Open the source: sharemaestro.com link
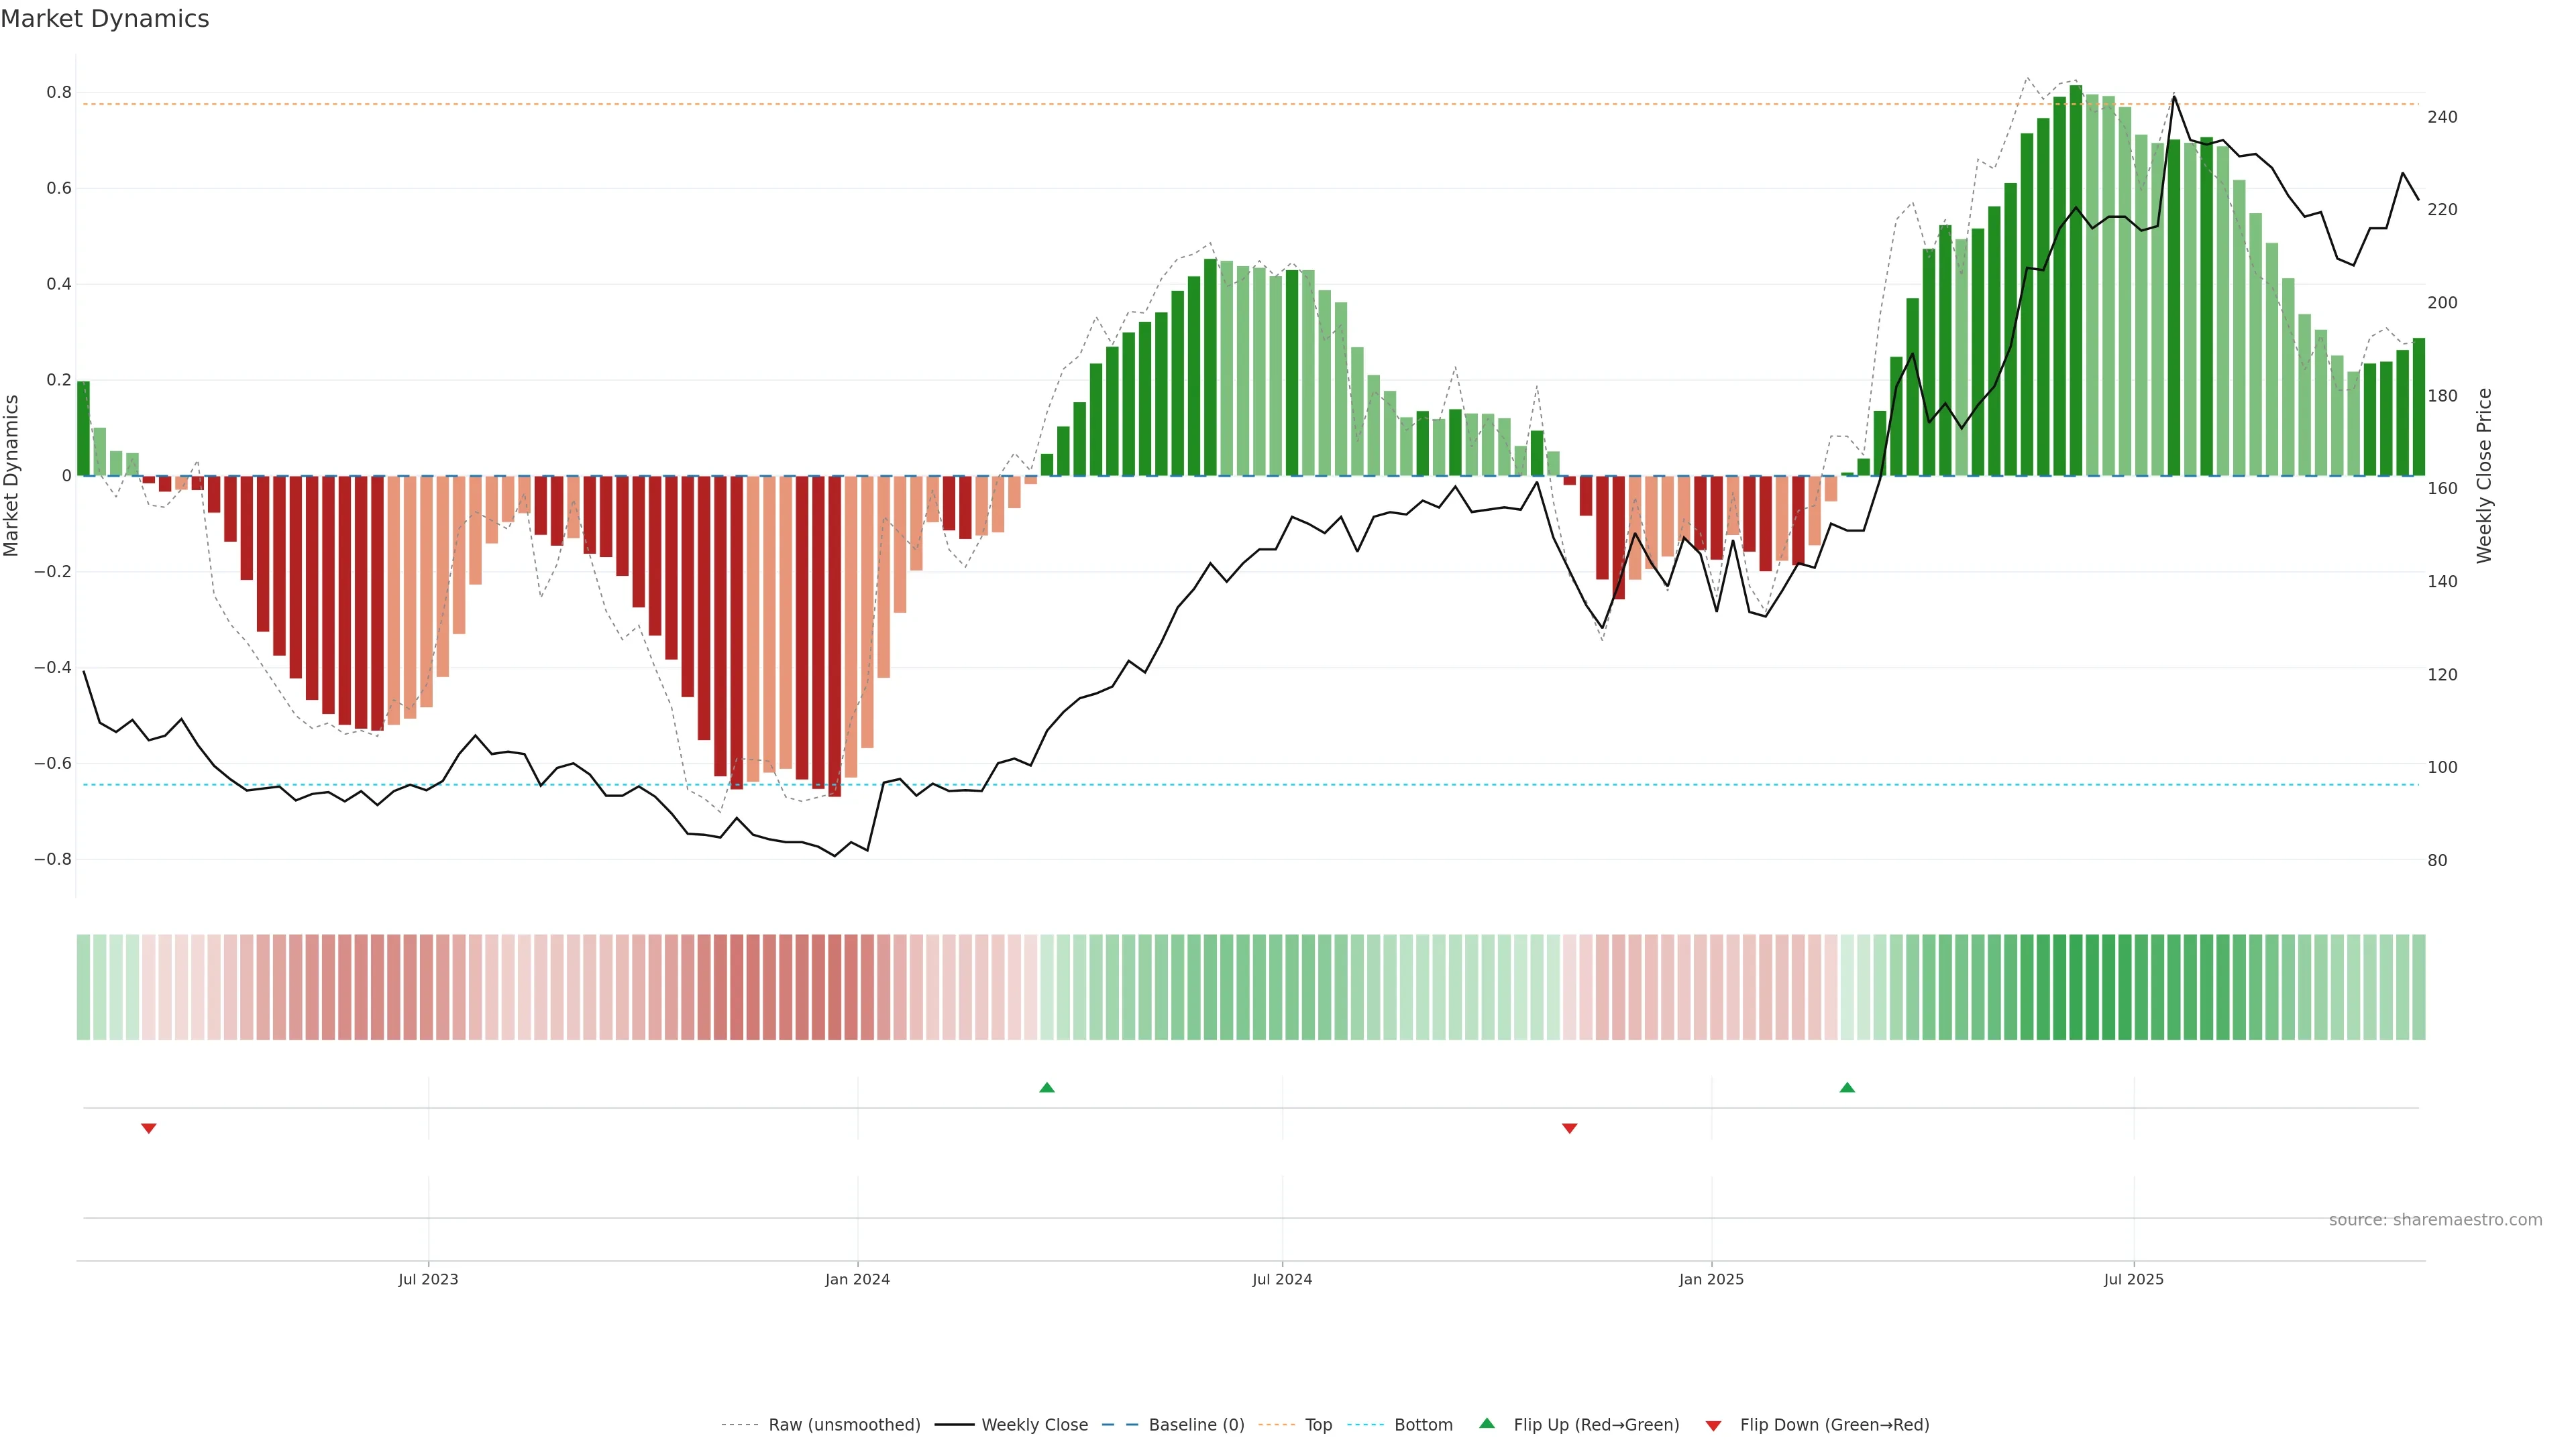The width and height of the screenshot is (2576, 1448). click(2435, 1220)
